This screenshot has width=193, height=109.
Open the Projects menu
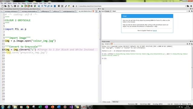pyautogui.click(x=36, y=3)
